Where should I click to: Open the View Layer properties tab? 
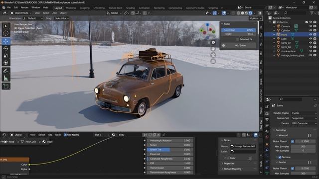pos(267,125)
